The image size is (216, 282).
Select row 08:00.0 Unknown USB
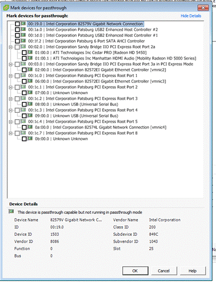(77, 104)
